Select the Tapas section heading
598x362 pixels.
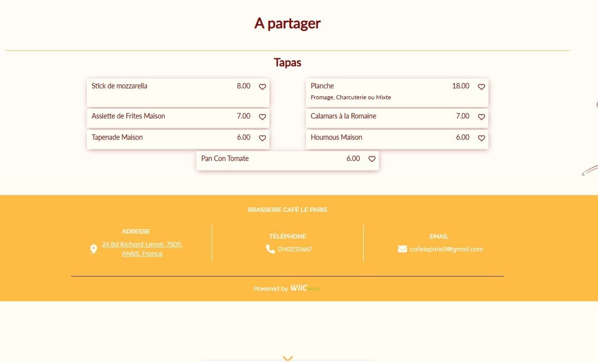point(287,62)
